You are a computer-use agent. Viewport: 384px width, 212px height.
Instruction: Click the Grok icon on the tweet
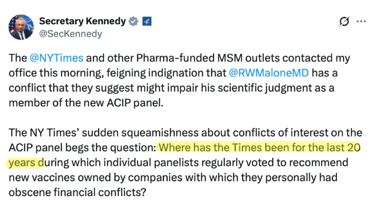344,21
